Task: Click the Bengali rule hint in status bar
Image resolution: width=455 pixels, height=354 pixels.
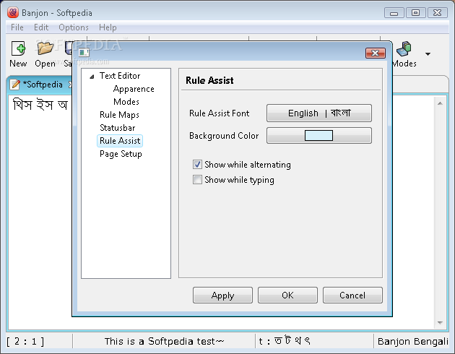Action: point(285,341)
